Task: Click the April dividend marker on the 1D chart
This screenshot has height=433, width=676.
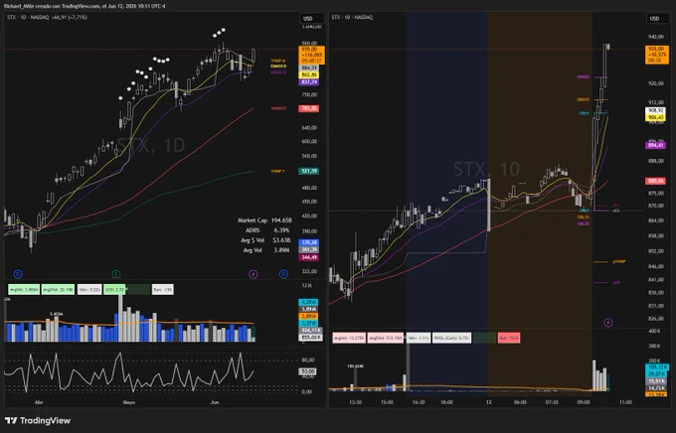Action: click(18, 274)
